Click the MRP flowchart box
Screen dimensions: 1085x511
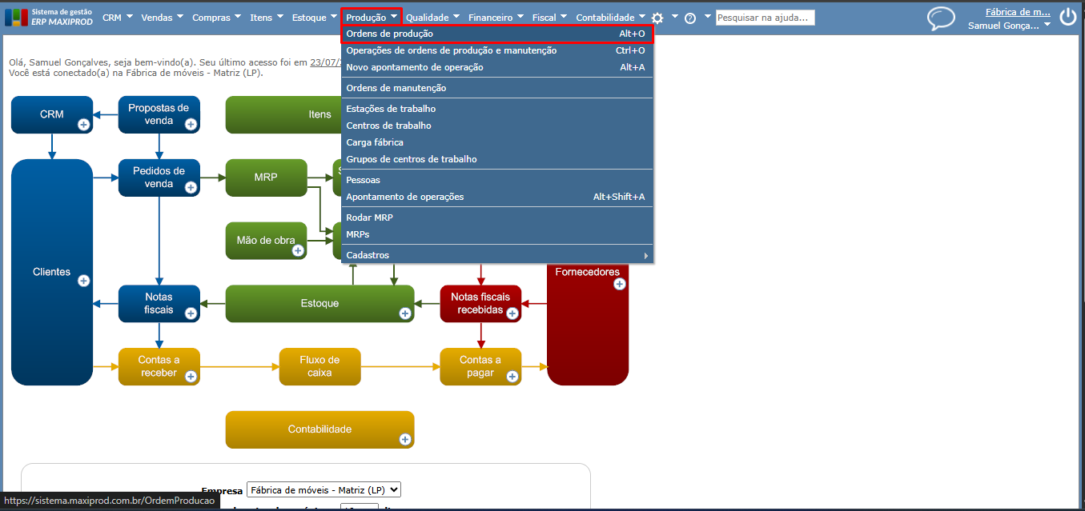pyautogui.click(x=266, y=178)
